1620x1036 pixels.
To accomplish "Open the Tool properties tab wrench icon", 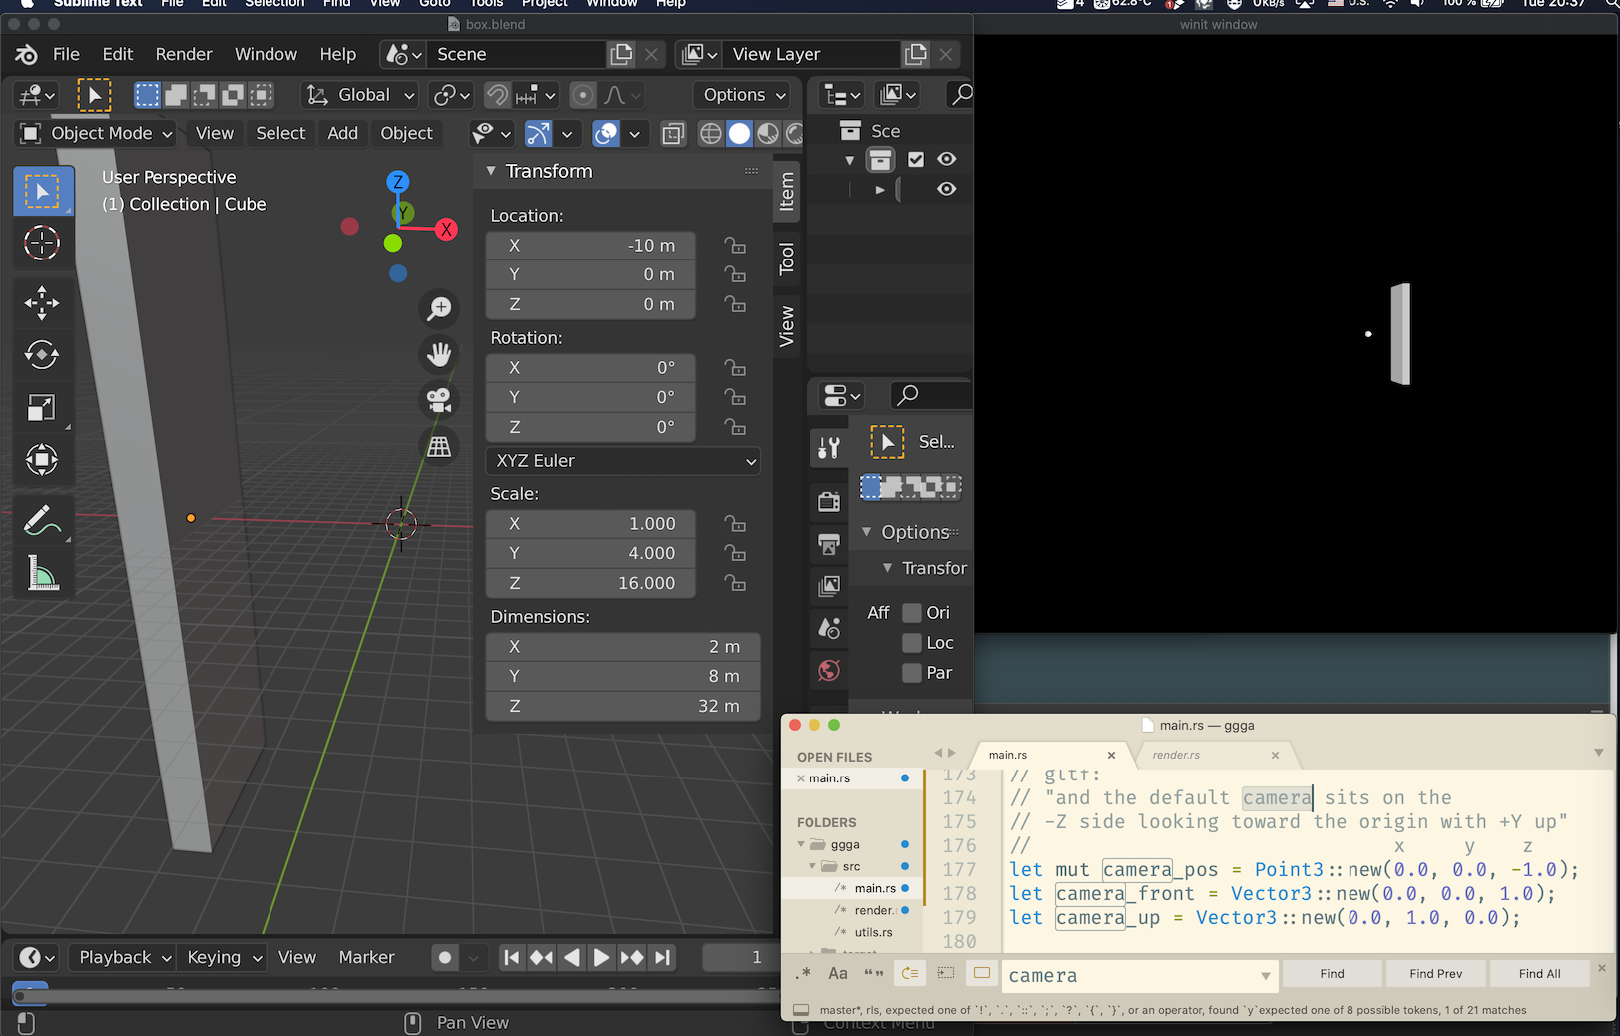I will [828, 448].
